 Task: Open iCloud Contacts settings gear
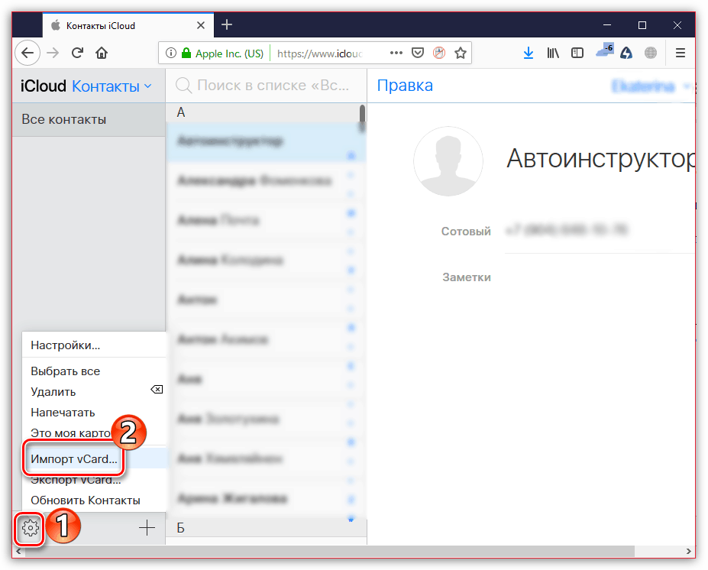click(28, 527)
